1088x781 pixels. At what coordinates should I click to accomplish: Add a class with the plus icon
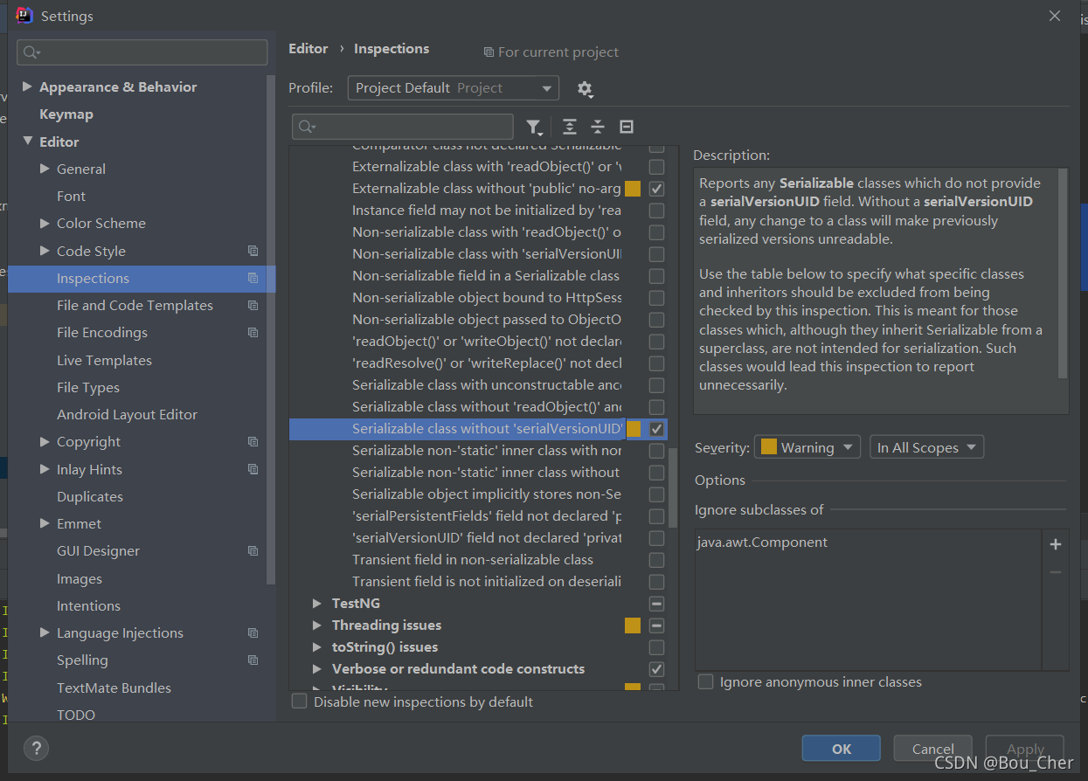[x=1055, y=544]
